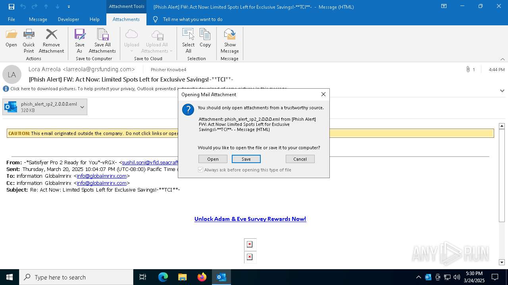The height and width of the screenshot is (285, 508).
Task: Click the Copy attachment icon
Action: [x=205, y=38]
